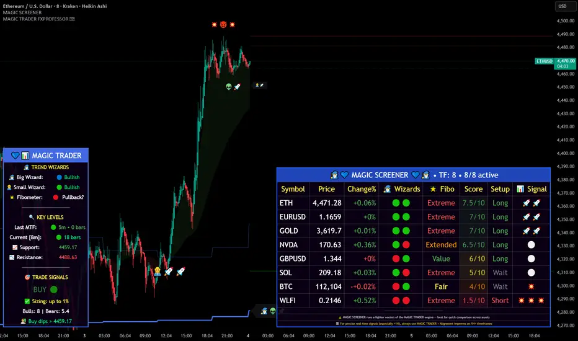Image resolution: width=578 pixels, height=341 pixels.
Task: Click the yellow star icon beside Fibometer
Action: 12,197
